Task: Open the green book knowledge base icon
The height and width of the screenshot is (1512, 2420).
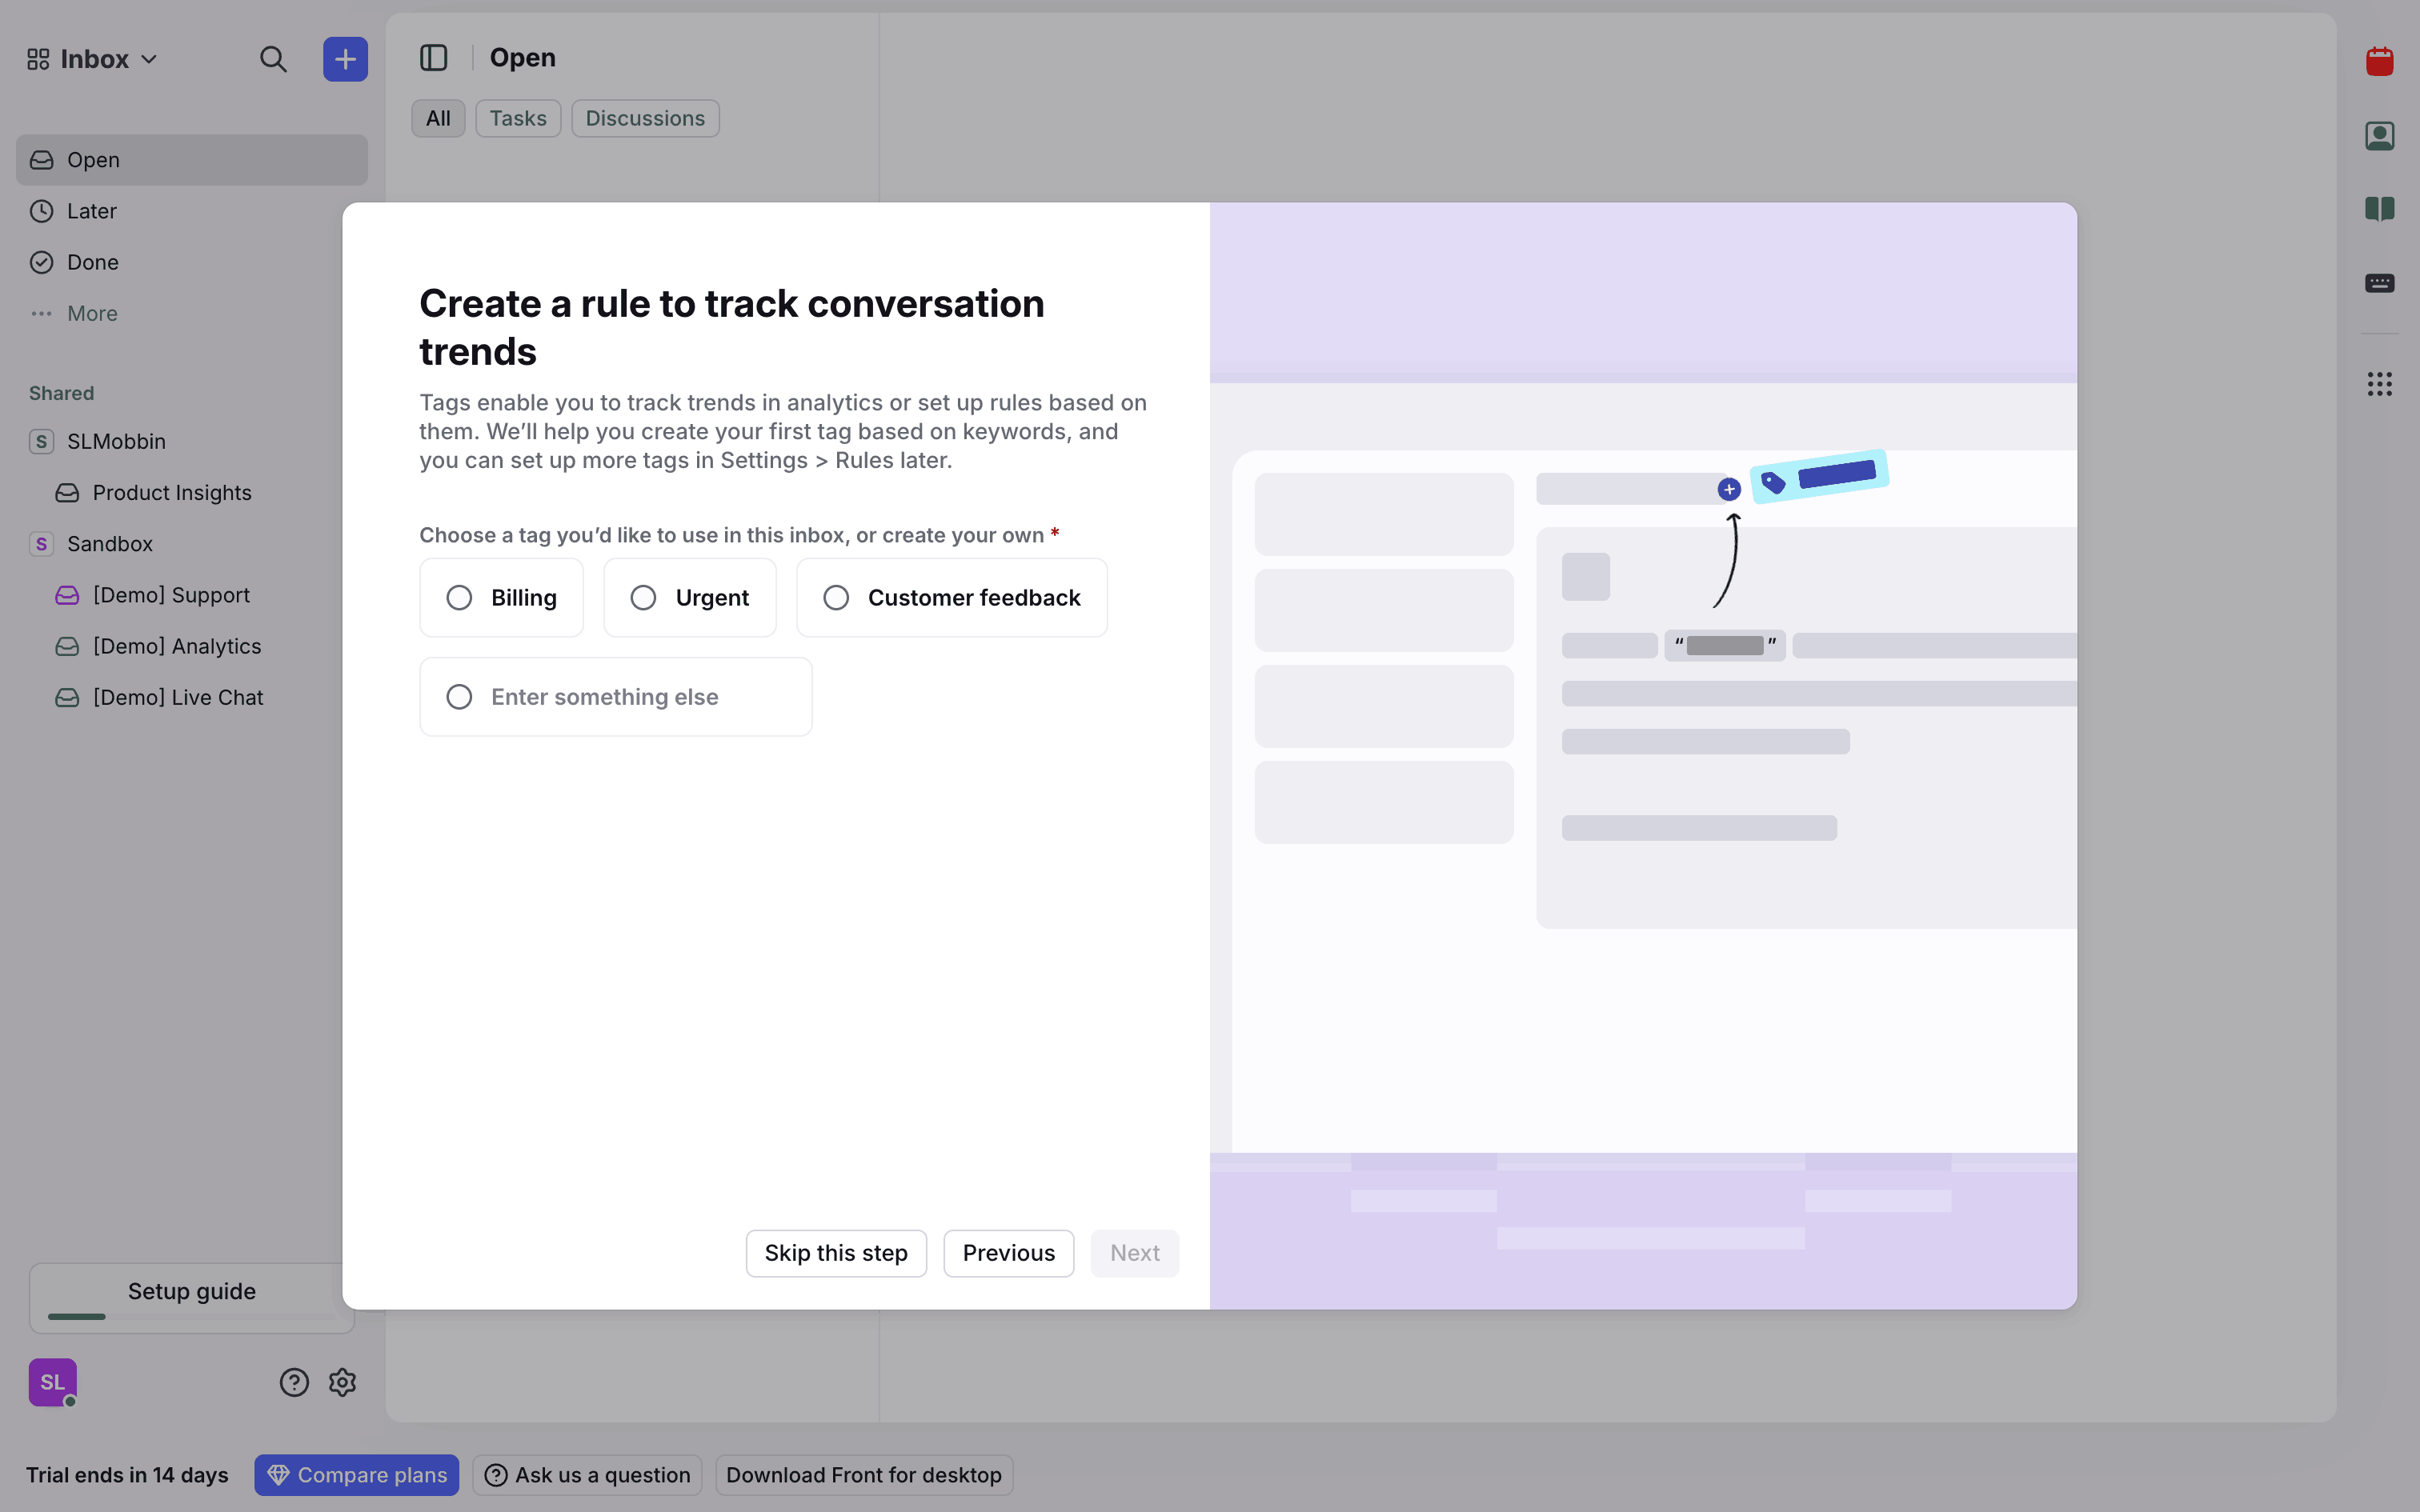Action: click(2379, 209)
